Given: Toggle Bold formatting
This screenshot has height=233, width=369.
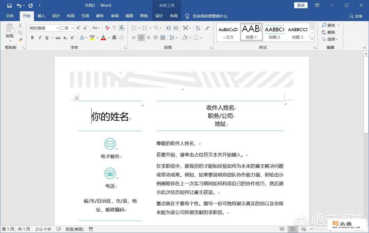Looking at the screenshot, I should pos(32,37).
